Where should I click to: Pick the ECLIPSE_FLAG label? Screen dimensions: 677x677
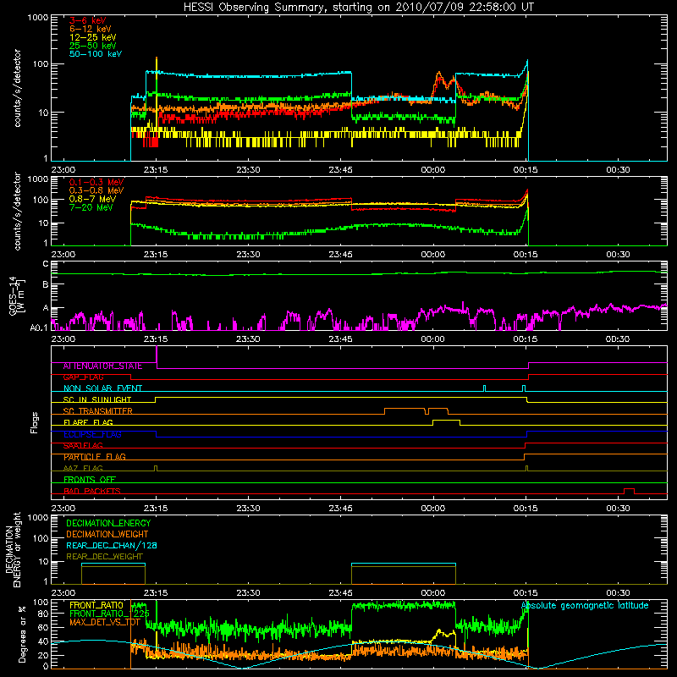[92, 434]
